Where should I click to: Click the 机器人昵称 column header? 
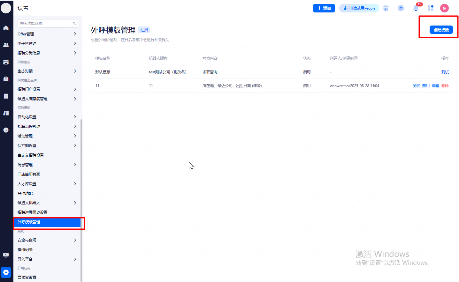pos(158,58)
